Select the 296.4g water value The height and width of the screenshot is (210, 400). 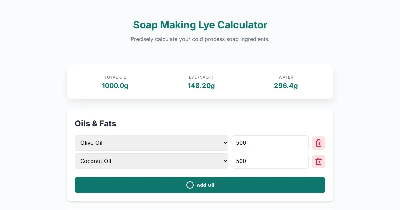(286, 86)
